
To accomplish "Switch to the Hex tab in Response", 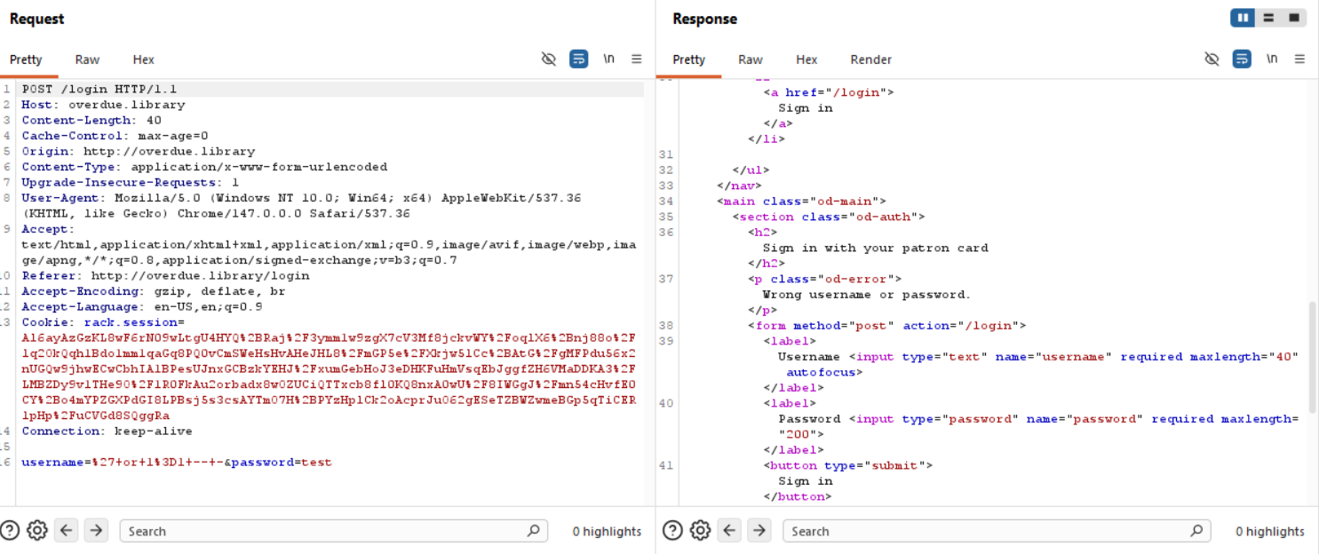I will [806, 59].
